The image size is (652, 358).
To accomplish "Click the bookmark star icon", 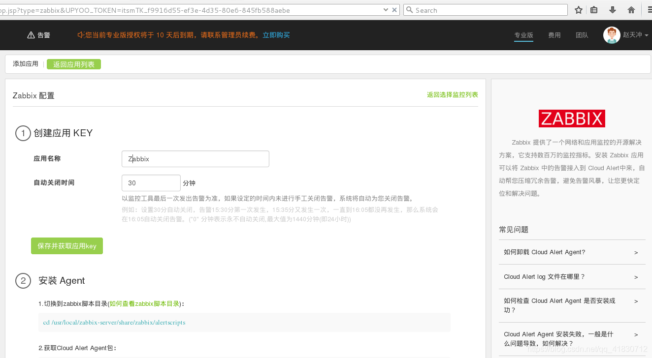I will [x=579, y=10].
